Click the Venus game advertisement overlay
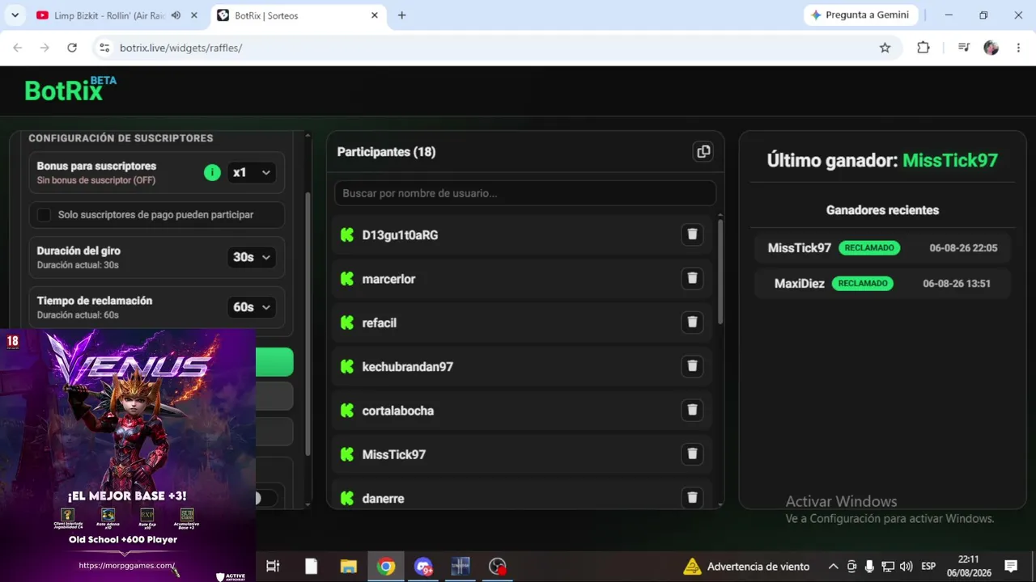This screenshot has width=1036, height=582. [128, 455]
